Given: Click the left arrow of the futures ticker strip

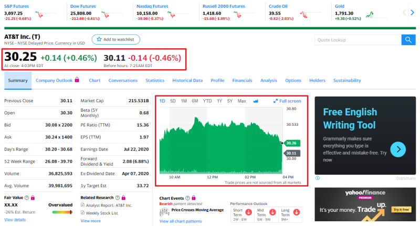Looking at the screenshot, I should (x=404, y=12).
